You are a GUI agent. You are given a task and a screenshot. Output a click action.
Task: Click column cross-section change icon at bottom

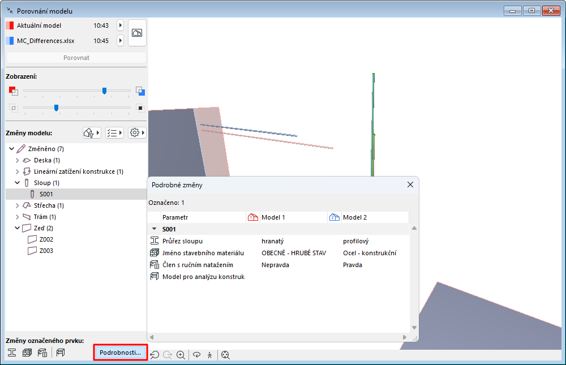click(12, 353)
